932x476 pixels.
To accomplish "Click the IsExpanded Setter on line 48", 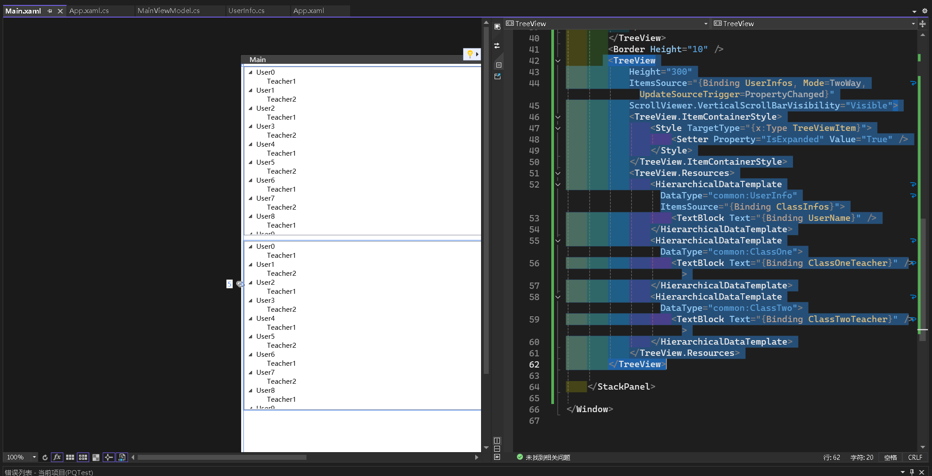I will click(x=790, y=139).
